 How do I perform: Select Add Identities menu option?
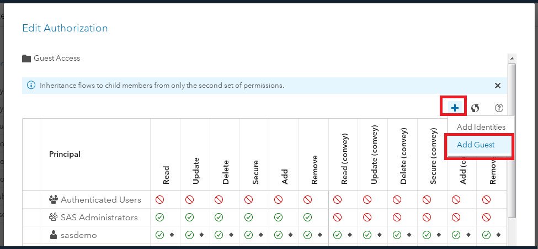click(481, 127)
